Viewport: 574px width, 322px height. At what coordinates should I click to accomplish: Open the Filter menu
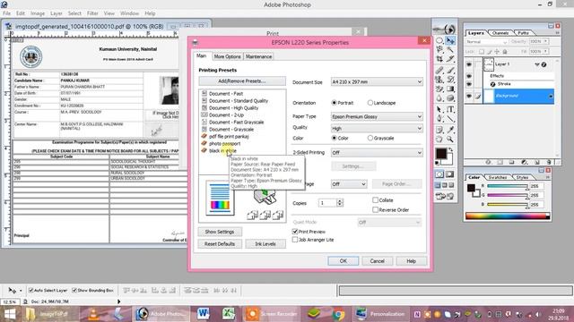point(92,13)
